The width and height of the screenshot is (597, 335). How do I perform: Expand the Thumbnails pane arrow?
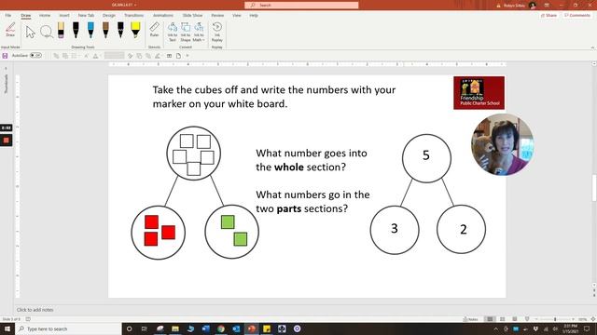6,68
